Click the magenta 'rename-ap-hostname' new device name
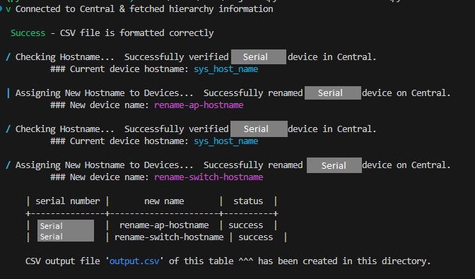The image size is (475, 279). pyautogui.click(x=199, y=105)
